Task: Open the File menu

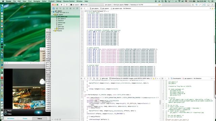Action: point(14,1)
